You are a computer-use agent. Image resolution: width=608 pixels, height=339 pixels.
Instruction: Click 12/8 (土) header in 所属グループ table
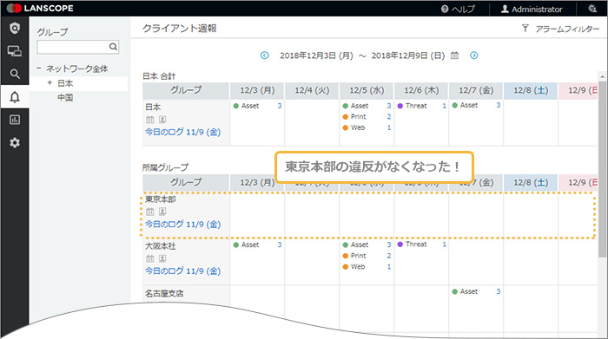[531, 183]
